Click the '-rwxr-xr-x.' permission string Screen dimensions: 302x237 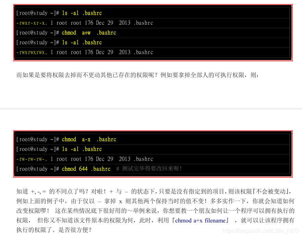[32, 23]
